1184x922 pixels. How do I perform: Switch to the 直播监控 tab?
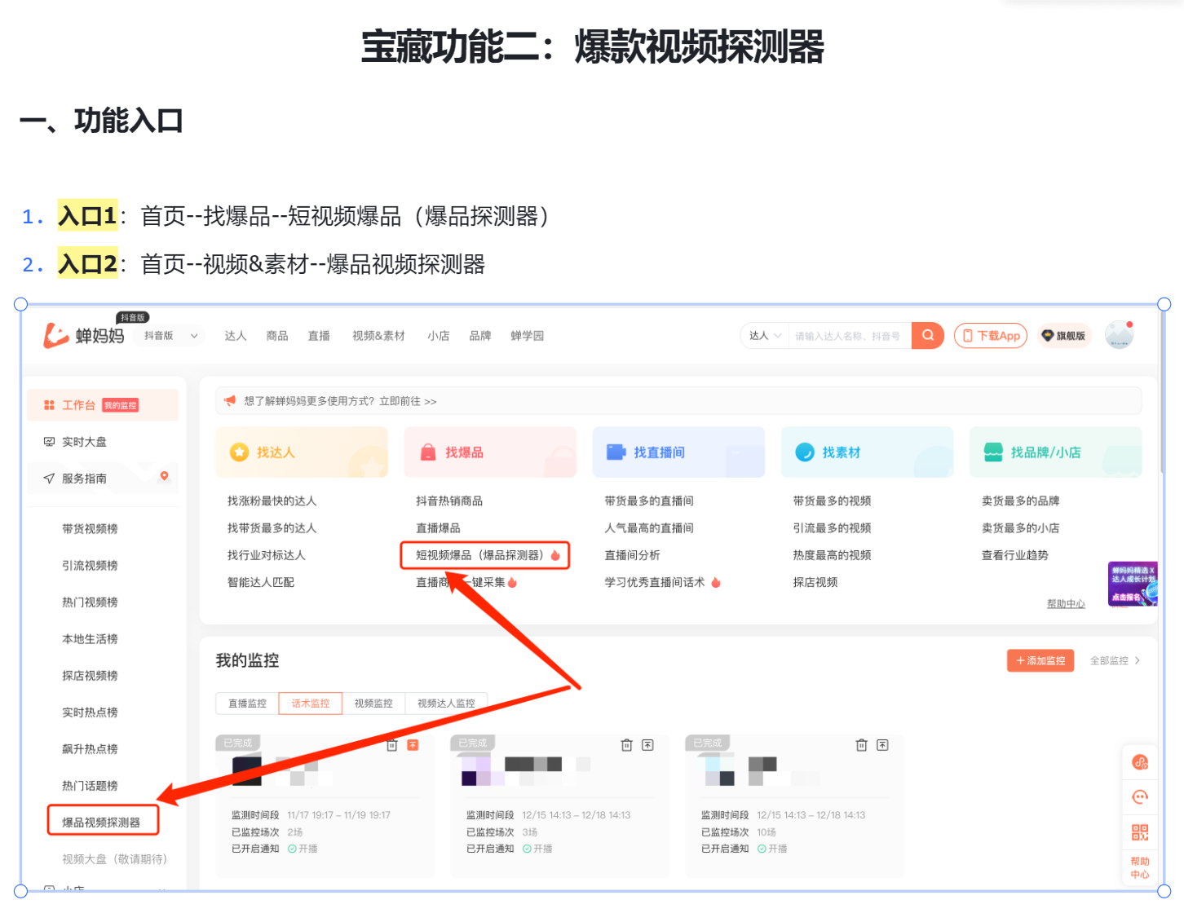click(247, 704)
